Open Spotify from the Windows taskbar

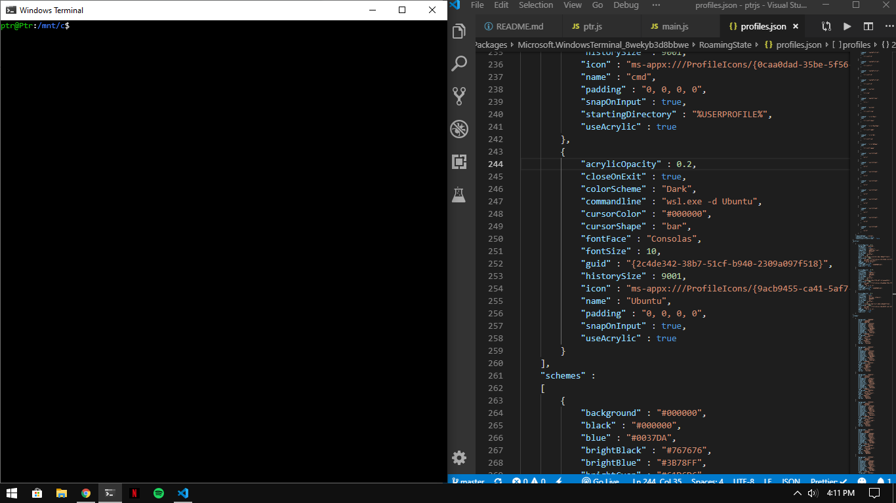coord(159,493)
